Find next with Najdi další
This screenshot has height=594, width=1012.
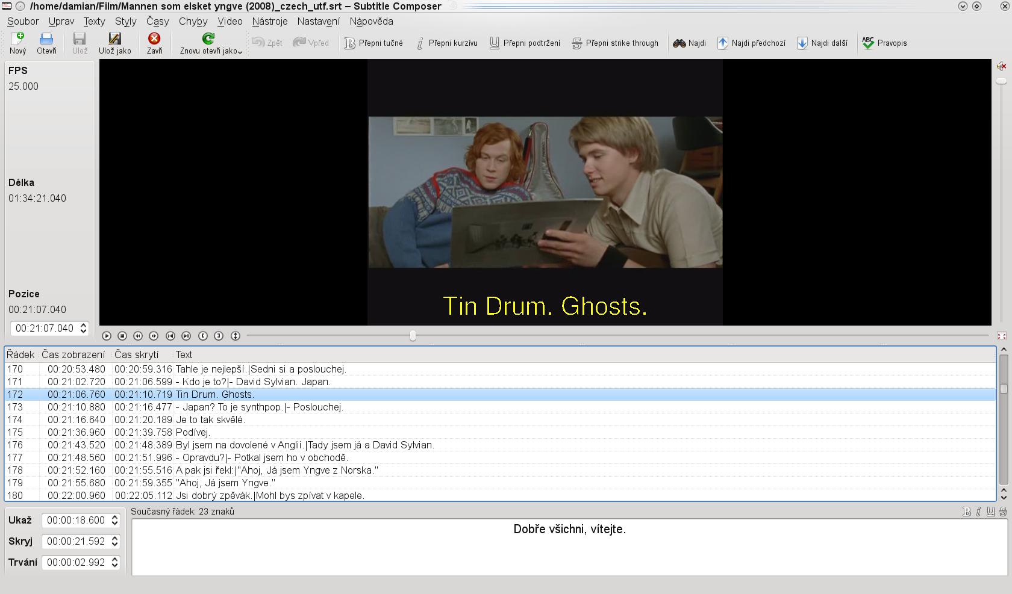tap(822, 43)
